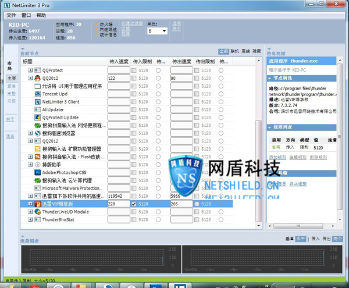Collapse the 规则列表 section
Image resolution: width=349 pixels, height=288 pixels.
[x=269, y=127]
